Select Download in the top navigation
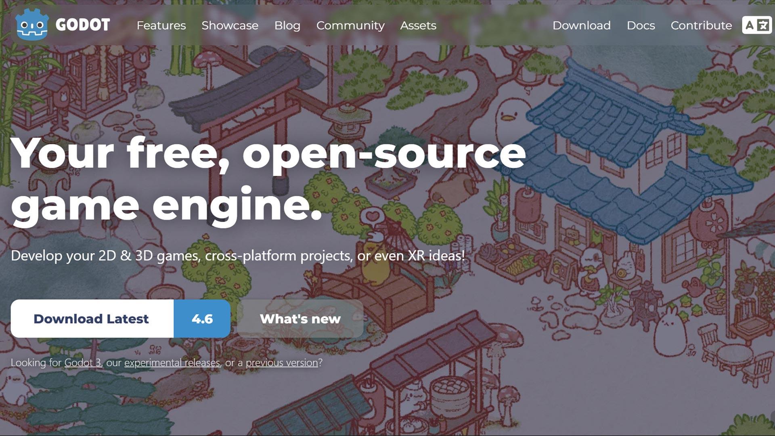775x436 pixels. pyautogui.click(x=581, y=25)
